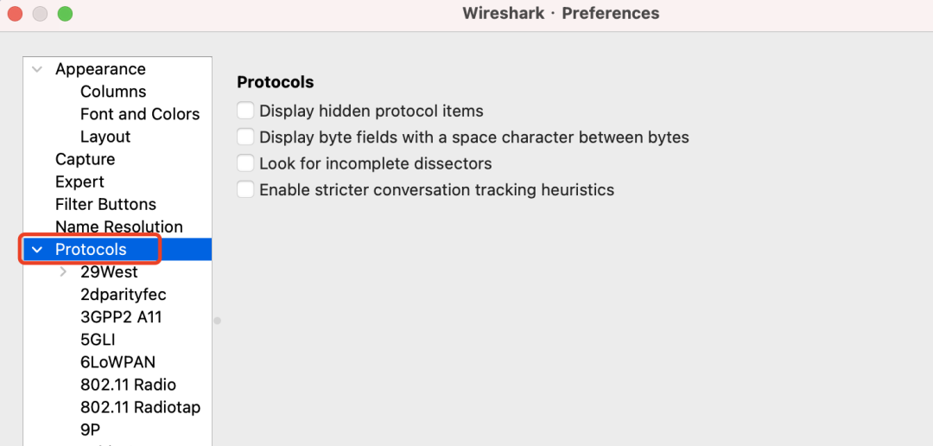The image size is (933, 446).
Task: Click the sidebar splitter handle dot
Action: point(217,321)
